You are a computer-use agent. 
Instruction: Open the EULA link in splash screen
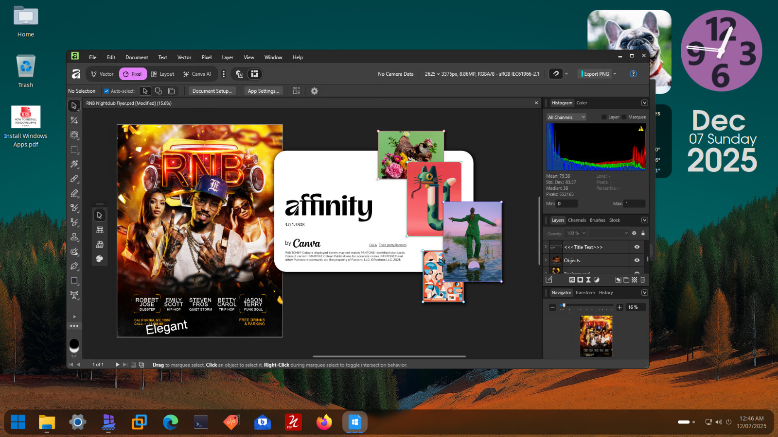[x=373, y=245]
